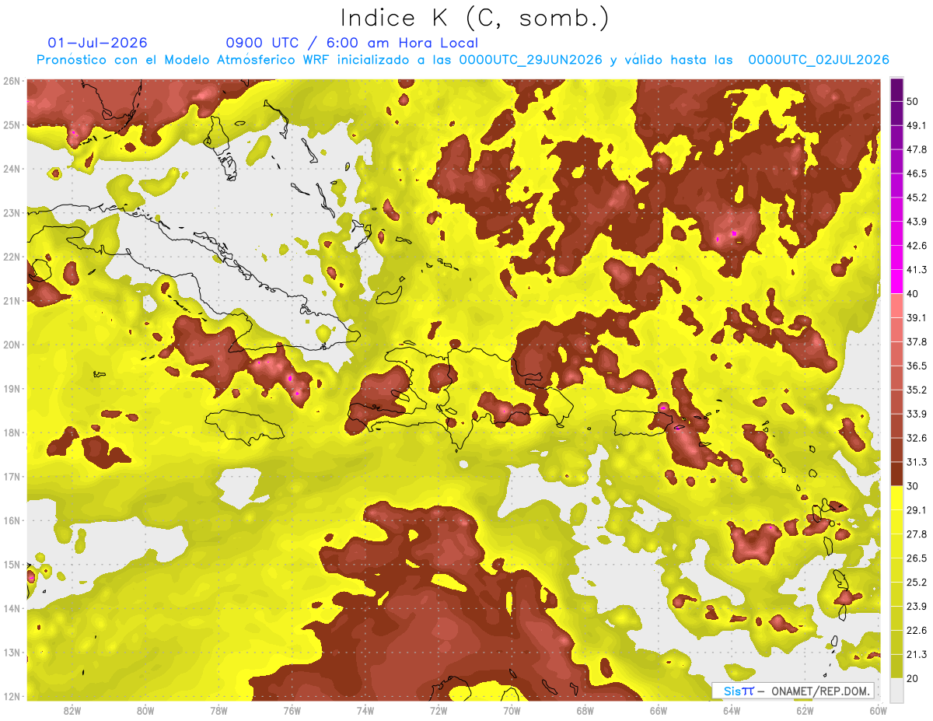Click the forecast line starting "Pronóstico con el Modelo"
933x721 pixels.
tap(463, 60)
